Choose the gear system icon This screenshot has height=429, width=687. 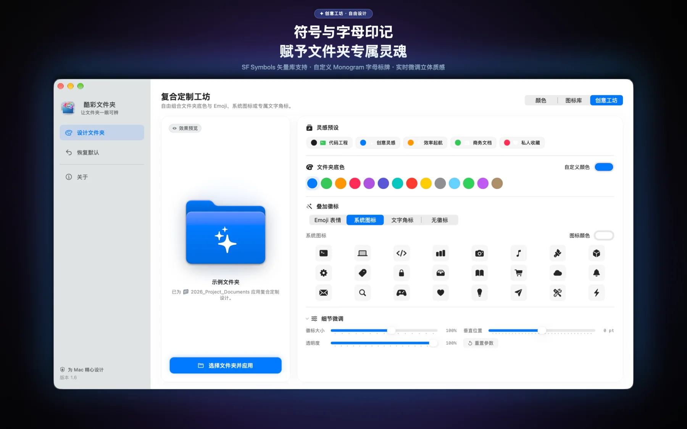pos(323,273)
